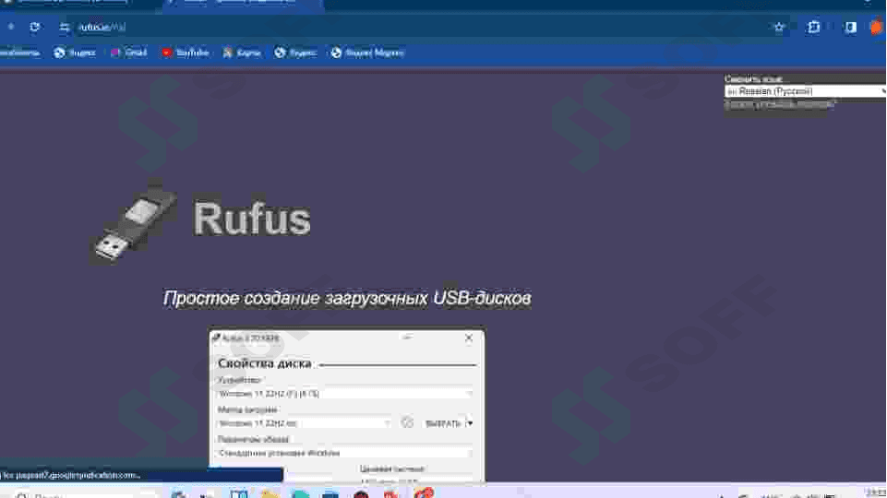Reload the page with the refresh icon

click(x=34, y=27)
